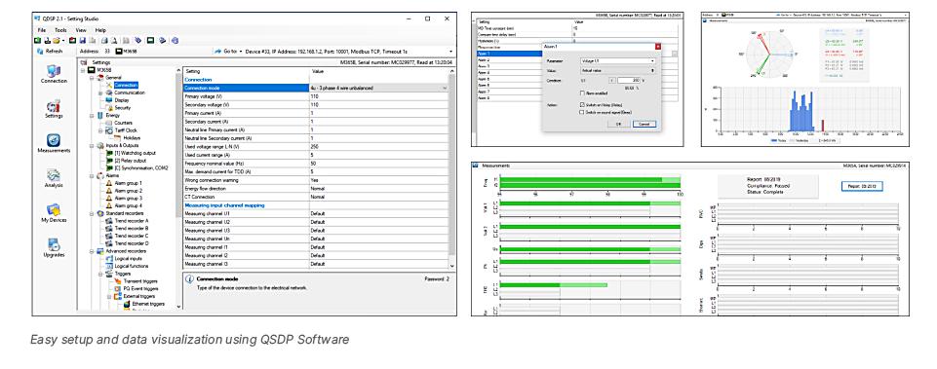The image size is (937, 369).
Task: Collapse the M365B root tree node
Action: [x=83, y=70]
